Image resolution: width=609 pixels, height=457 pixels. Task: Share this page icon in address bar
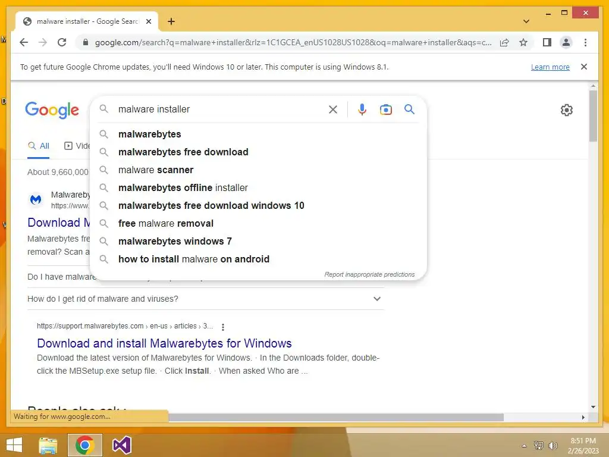pyautogui.click(x=504, y=42)
